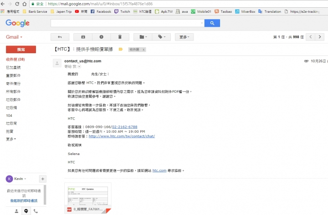Switch to the Hangouts conversations tab

click(x=26, y=211)
